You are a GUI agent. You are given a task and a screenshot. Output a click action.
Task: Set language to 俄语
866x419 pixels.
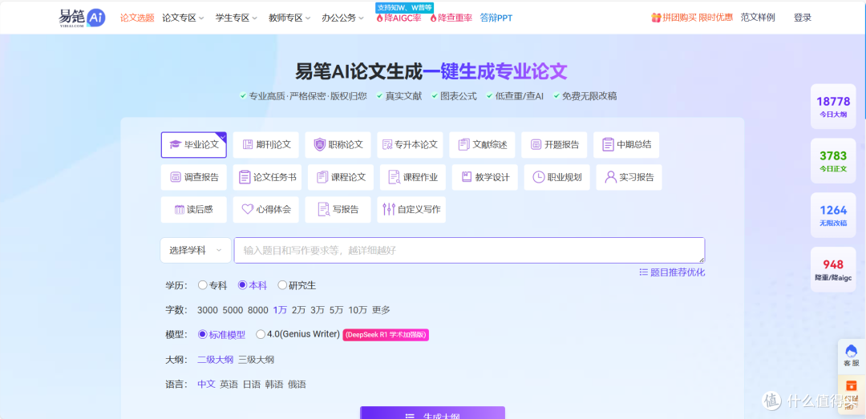point(297,385)
